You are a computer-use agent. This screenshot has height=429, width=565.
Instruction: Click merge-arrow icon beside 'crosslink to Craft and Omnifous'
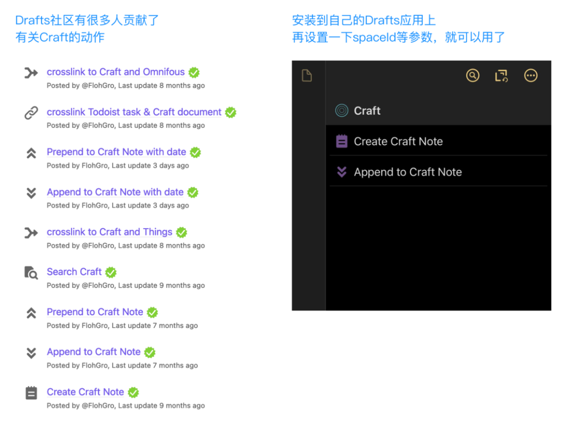pos(31,73)
